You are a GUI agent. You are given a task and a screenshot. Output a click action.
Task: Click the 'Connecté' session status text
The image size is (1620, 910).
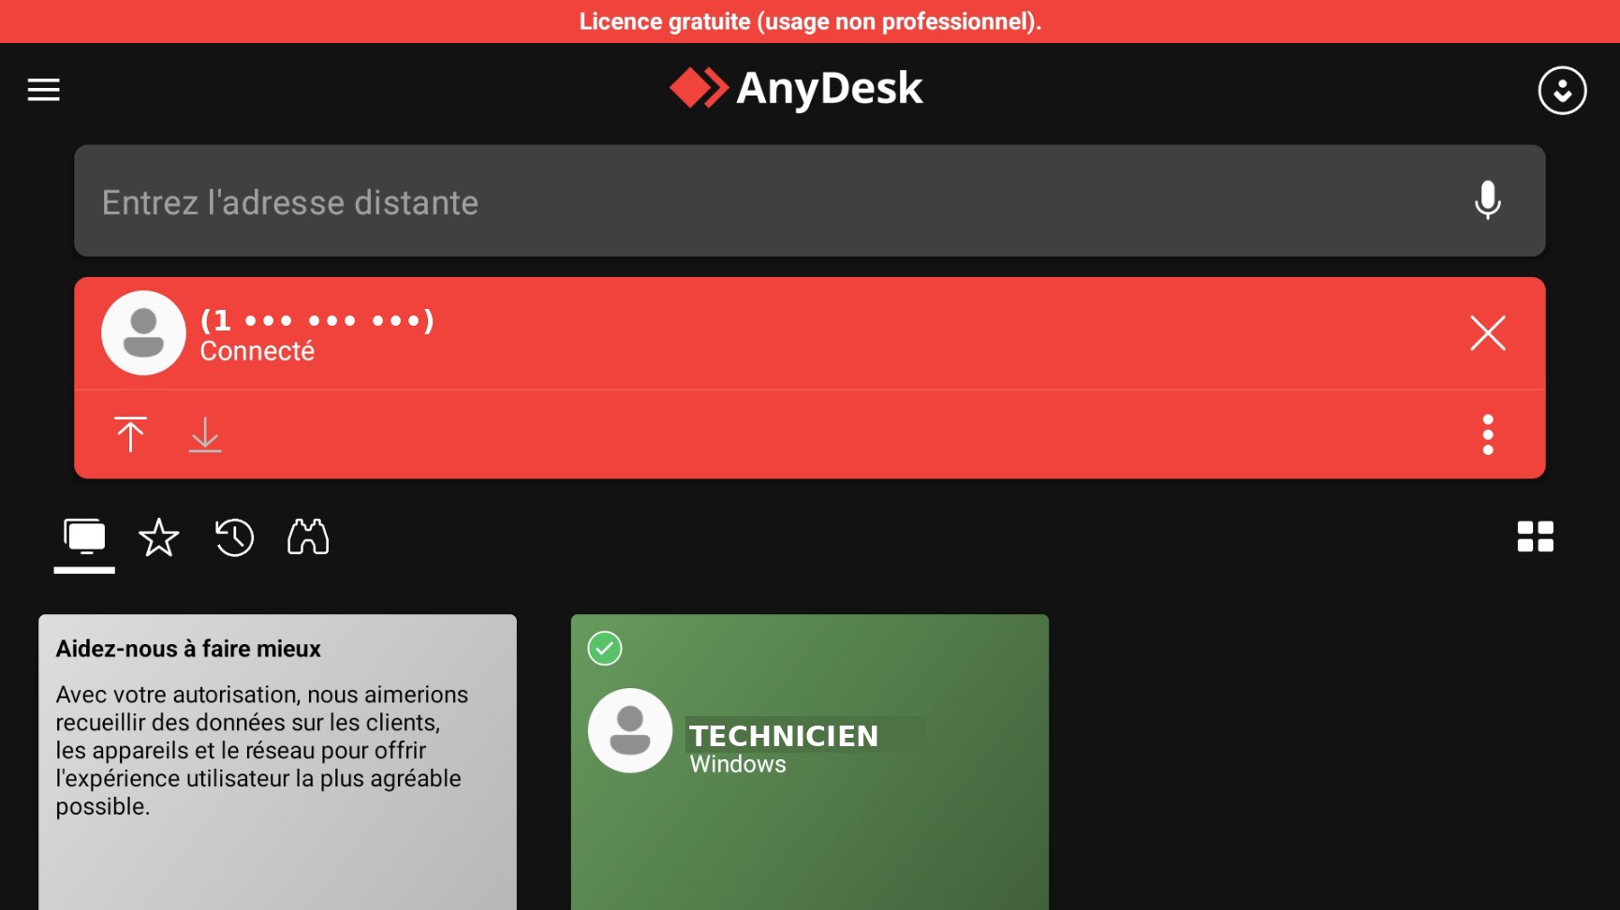click(258, 351)
